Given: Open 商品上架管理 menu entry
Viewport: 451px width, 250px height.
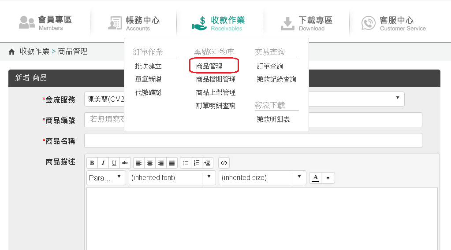Looking at the screenshot, I should coord(216,92).
